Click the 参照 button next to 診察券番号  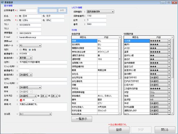(x=62, y=11)
